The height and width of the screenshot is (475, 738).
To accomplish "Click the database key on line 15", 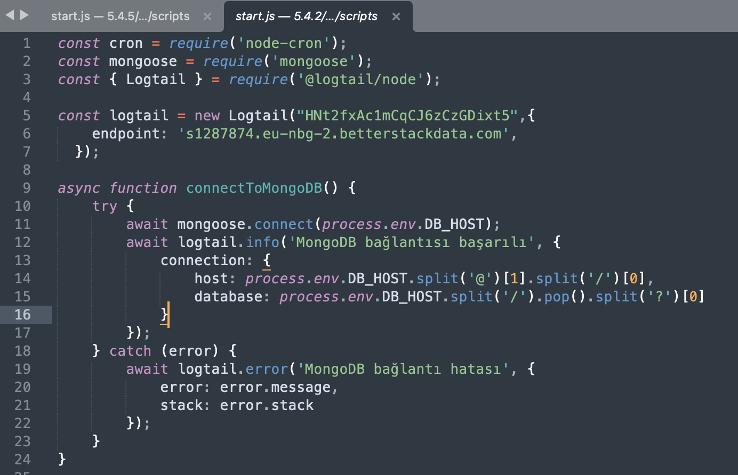I will tap(228, 297).
